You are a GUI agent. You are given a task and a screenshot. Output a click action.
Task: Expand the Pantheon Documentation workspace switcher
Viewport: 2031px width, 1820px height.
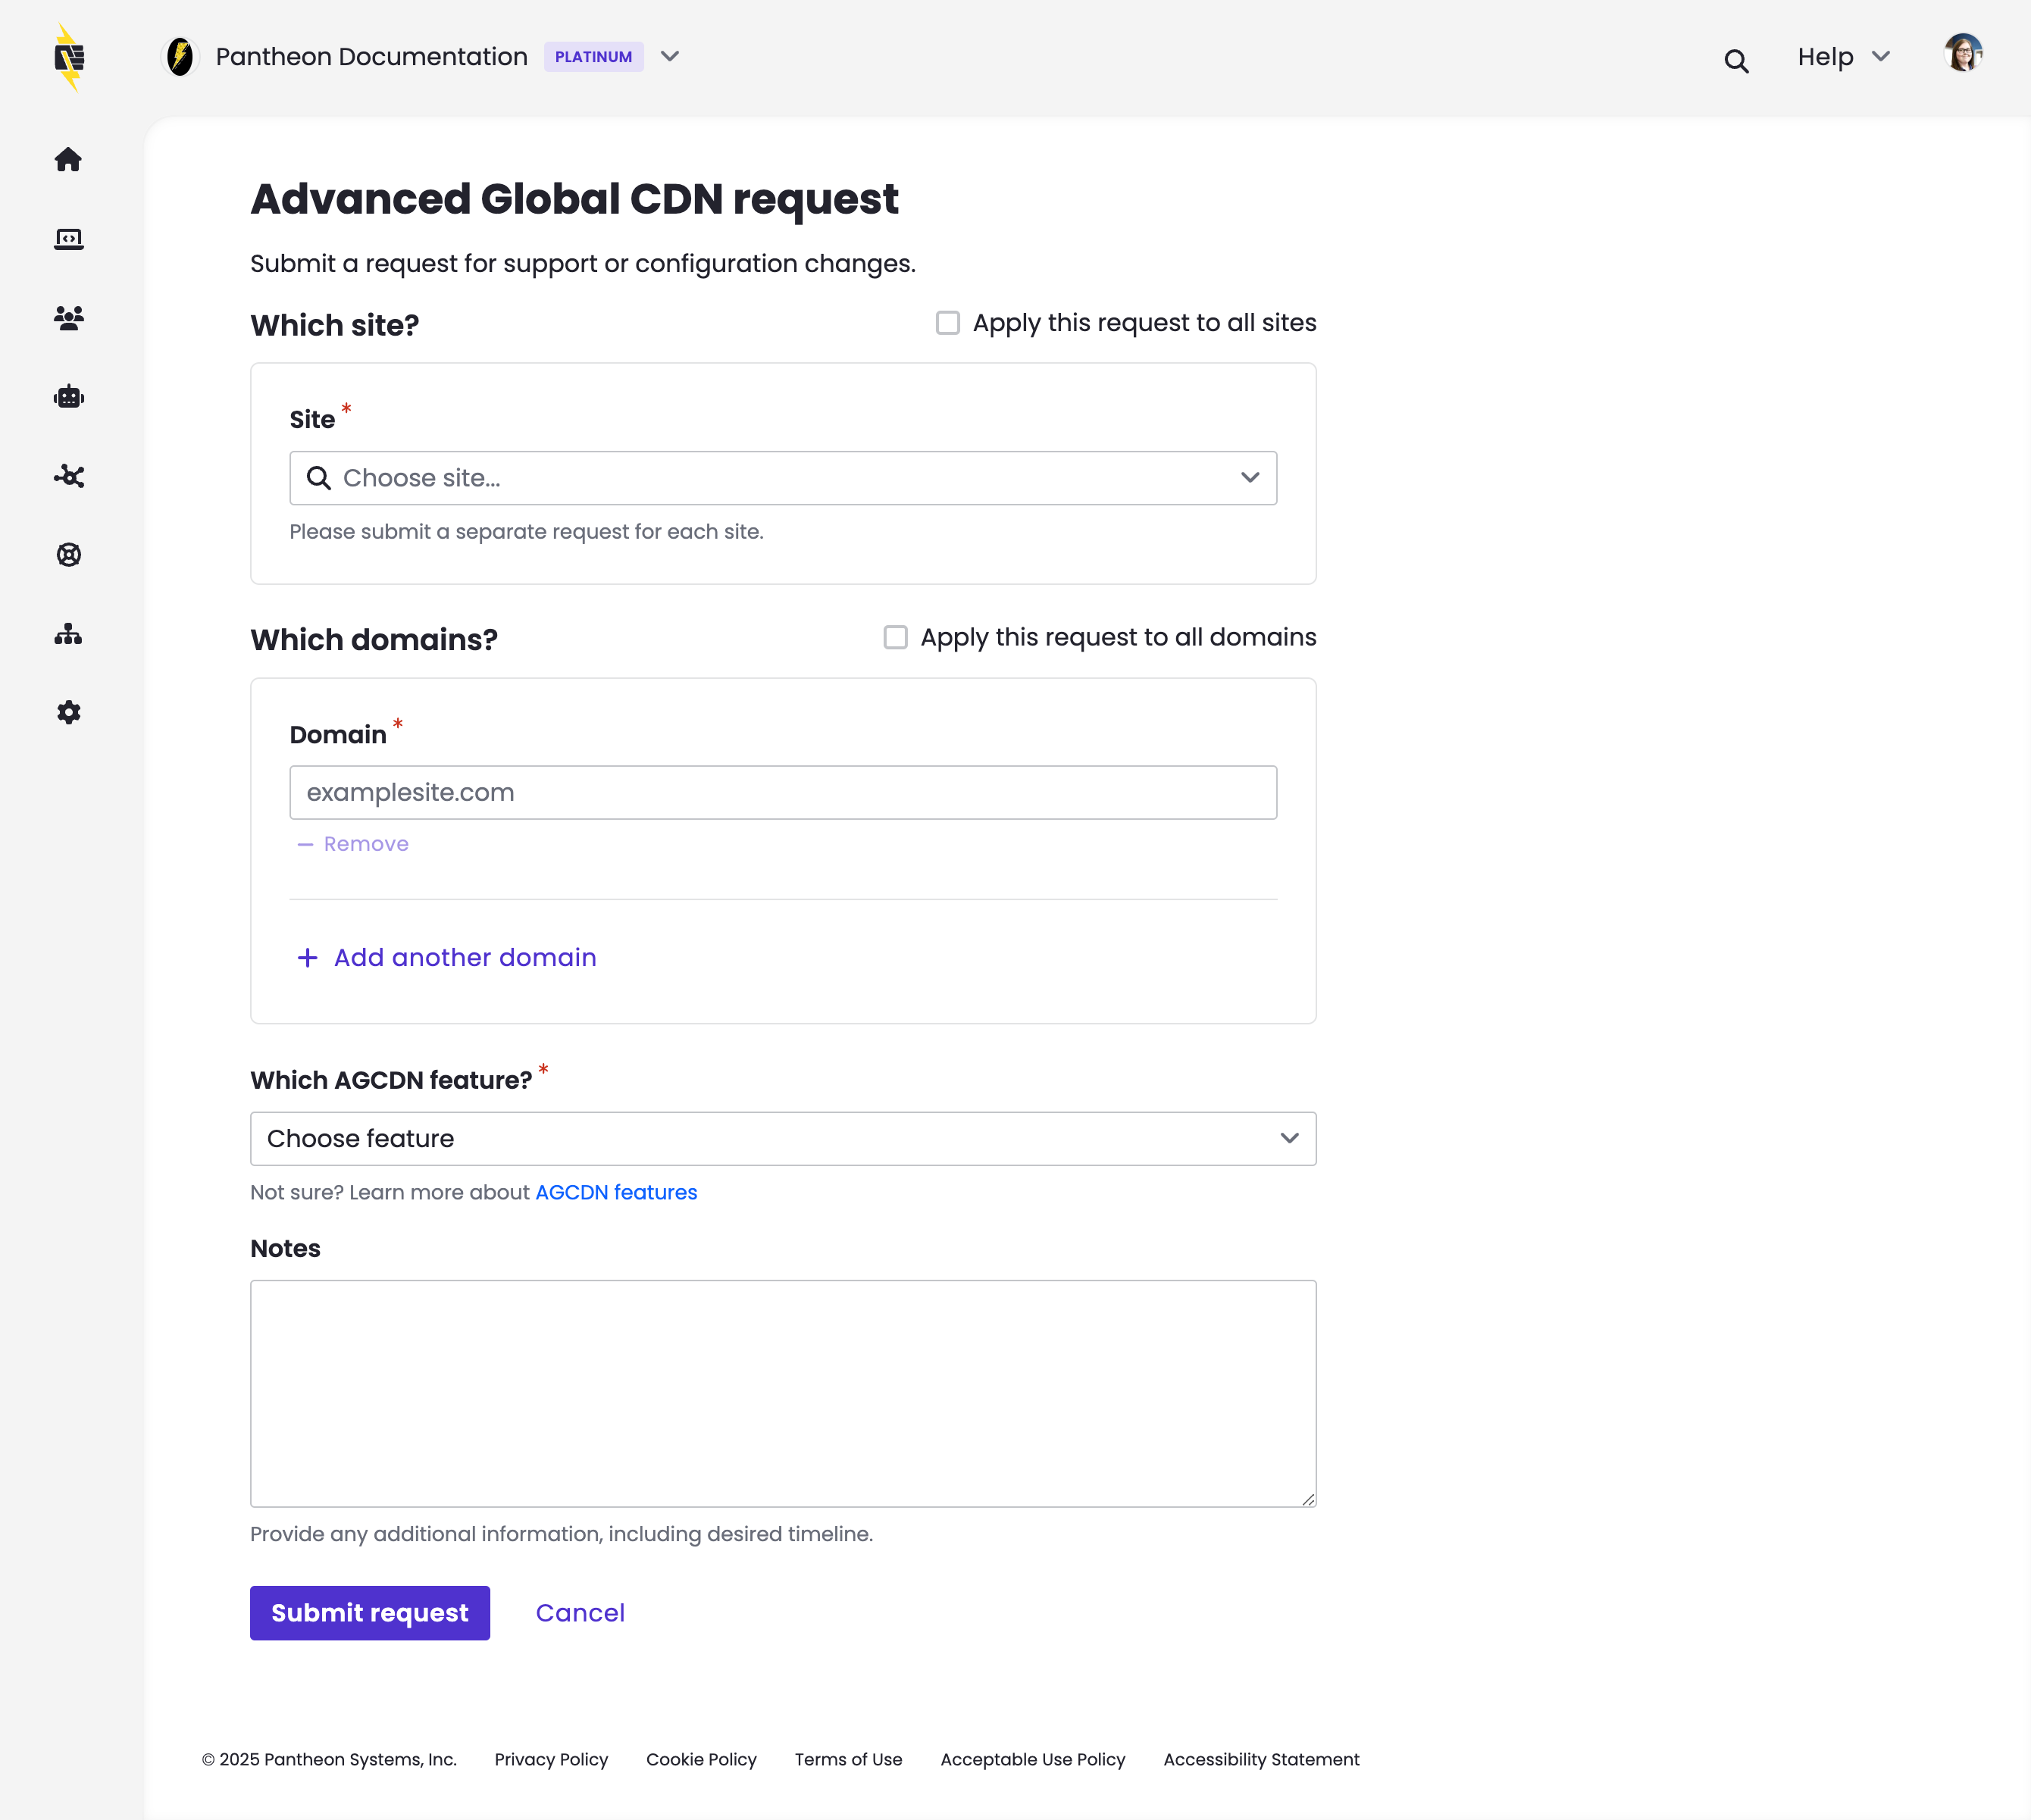coord(669,57)
